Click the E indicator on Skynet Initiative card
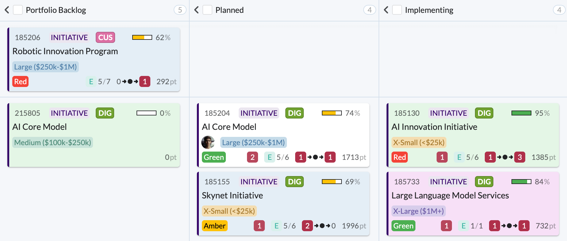The image size is (567, 241). (x=276, y=226)
